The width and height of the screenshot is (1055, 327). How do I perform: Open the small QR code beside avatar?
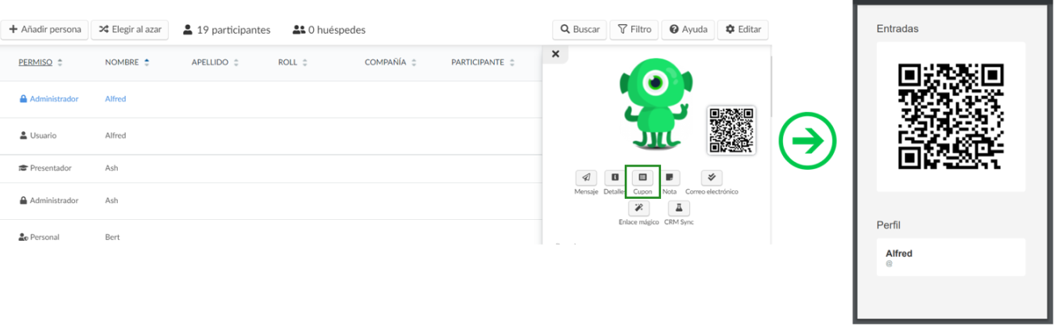point(731,130)
